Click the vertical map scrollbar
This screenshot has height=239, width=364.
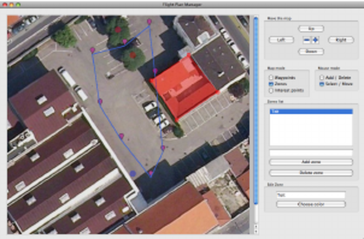coord(256,119)
